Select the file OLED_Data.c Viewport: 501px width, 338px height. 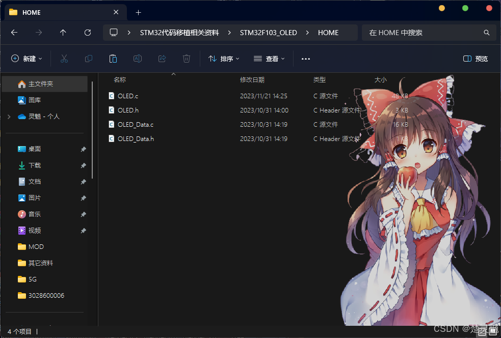136,125
